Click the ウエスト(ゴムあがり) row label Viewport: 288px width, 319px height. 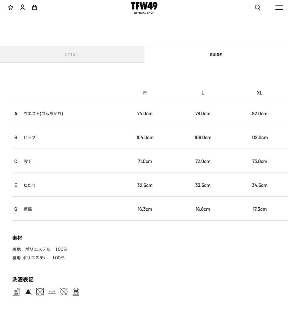[43, 114]
